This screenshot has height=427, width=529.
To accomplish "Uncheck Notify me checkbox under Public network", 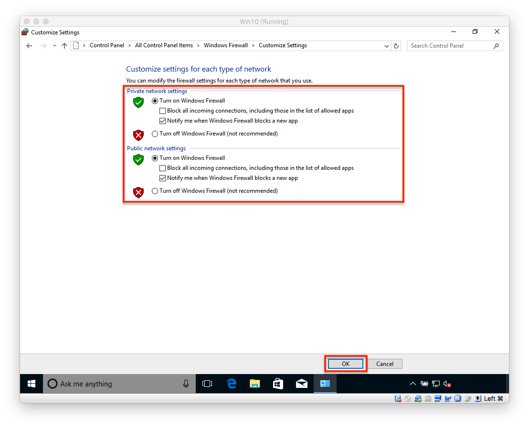I will click(163, 178).
